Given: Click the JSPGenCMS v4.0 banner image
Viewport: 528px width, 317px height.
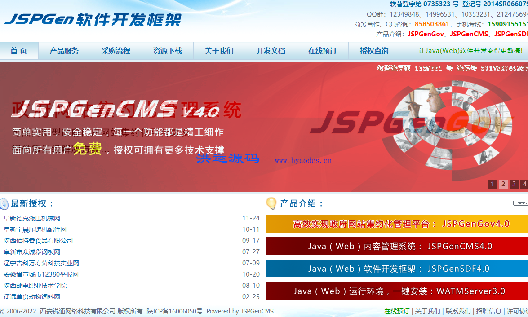Looking at the screenshot, I should (264, 127).
